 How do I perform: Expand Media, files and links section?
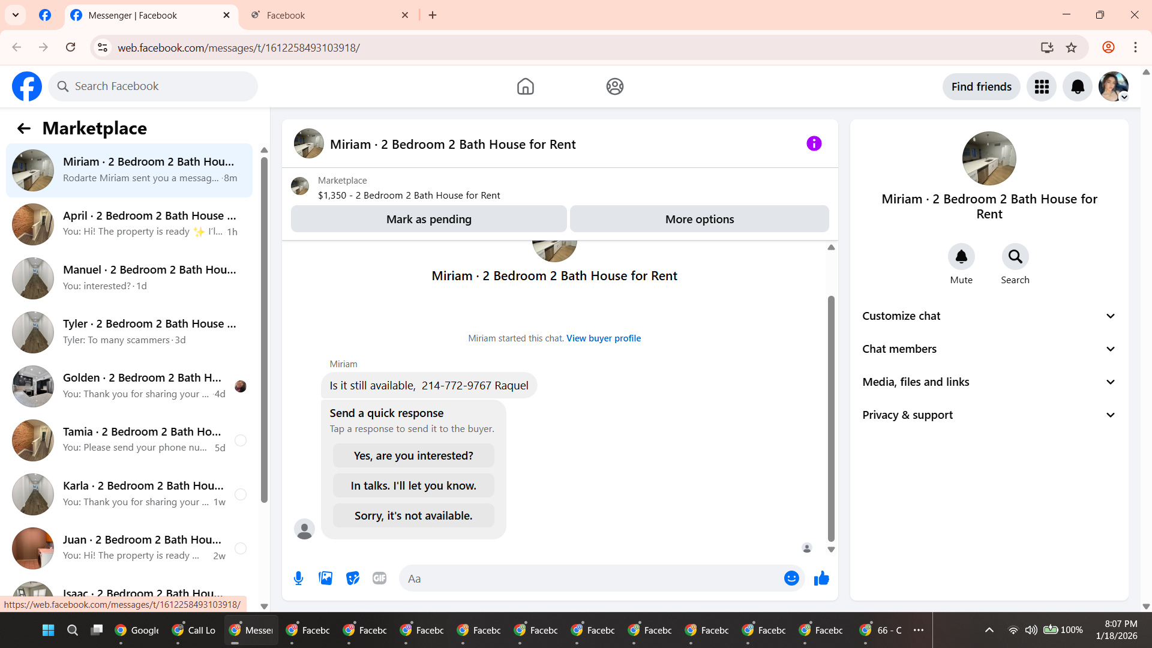(989, 382)
